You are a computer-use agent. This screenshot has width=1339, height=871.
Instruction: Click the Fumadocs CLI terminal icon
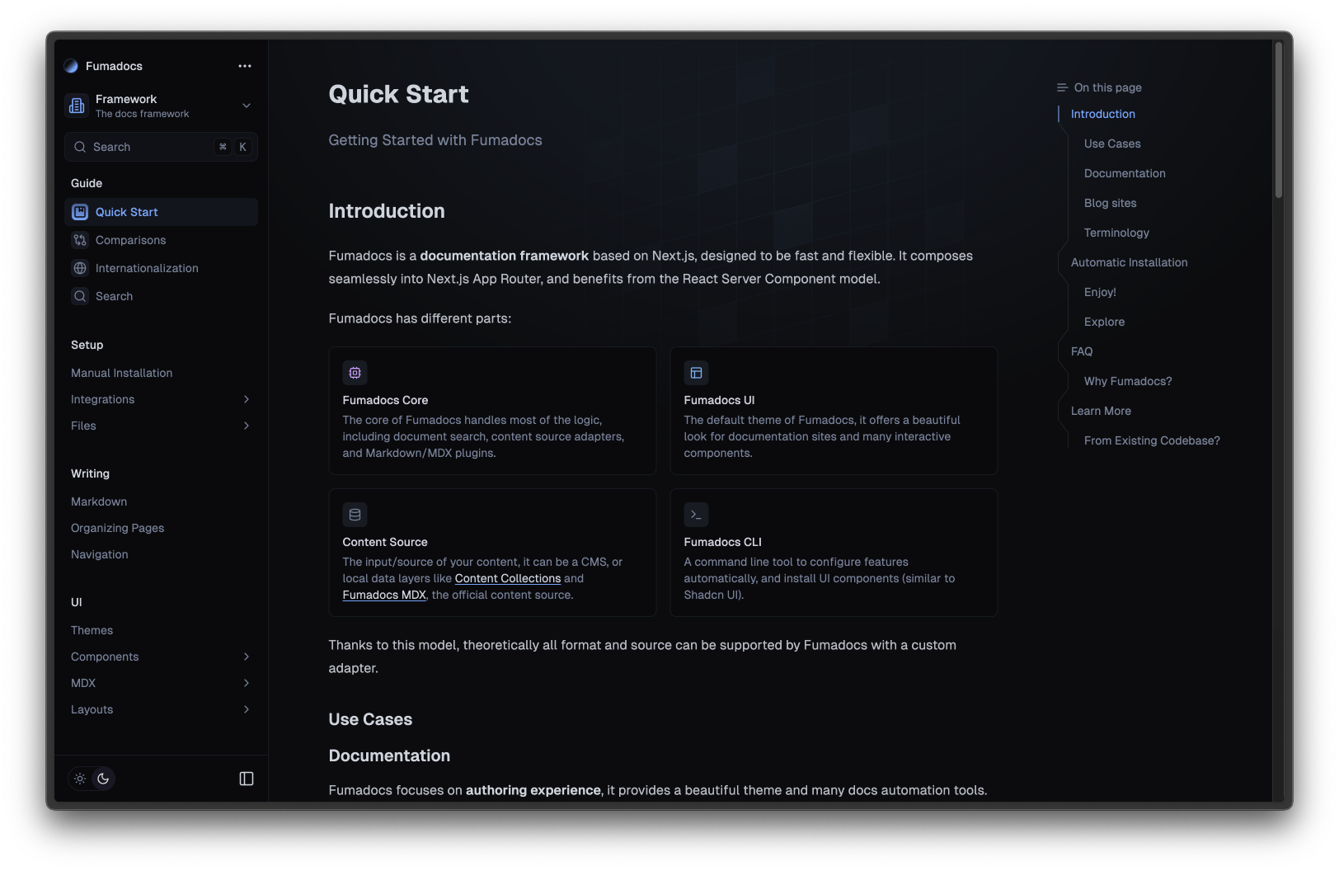tap(696, 515)
